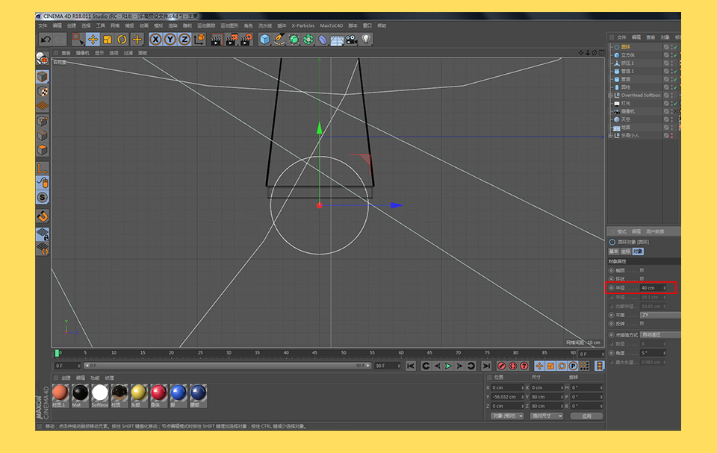717x453 pixels.
Task: Tick the 反转 reverse checkbox
Action: coord(642,323)
